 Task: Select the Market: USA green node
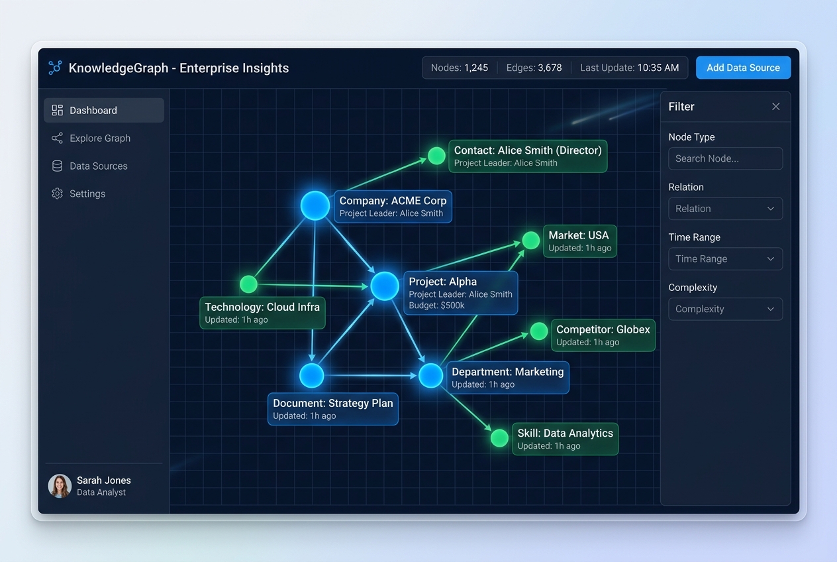(531, 241)
